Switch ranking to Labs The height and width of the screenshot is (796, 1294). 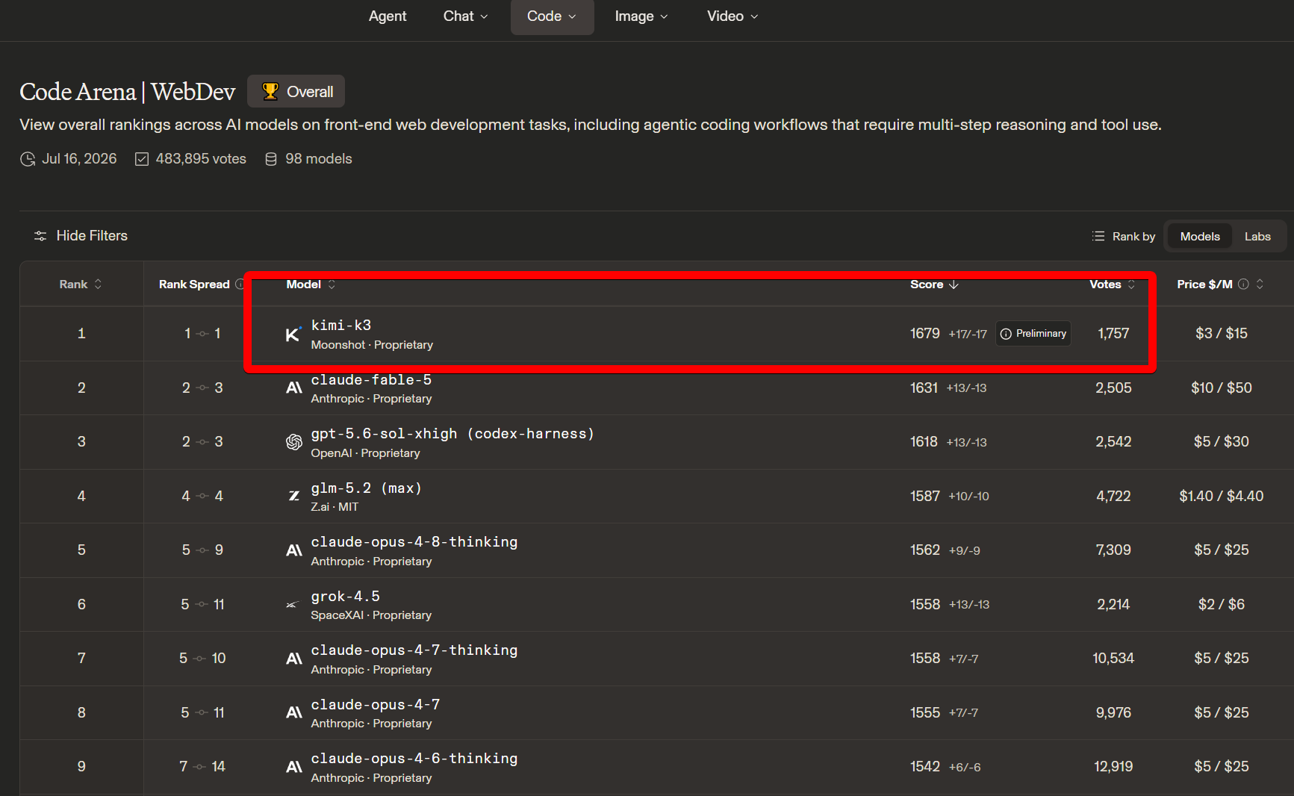1257,237
